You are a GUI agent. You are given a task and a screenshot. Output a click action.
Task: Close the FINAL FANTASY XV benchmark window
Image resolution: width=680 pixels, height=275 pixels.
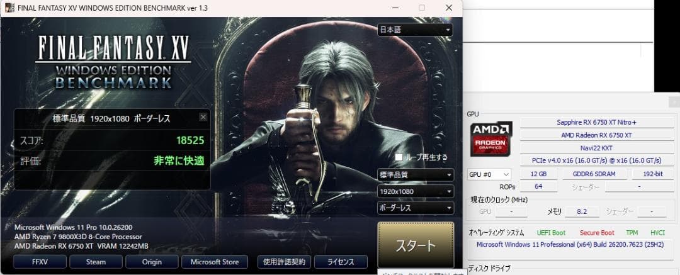click(x=449, y=8)
